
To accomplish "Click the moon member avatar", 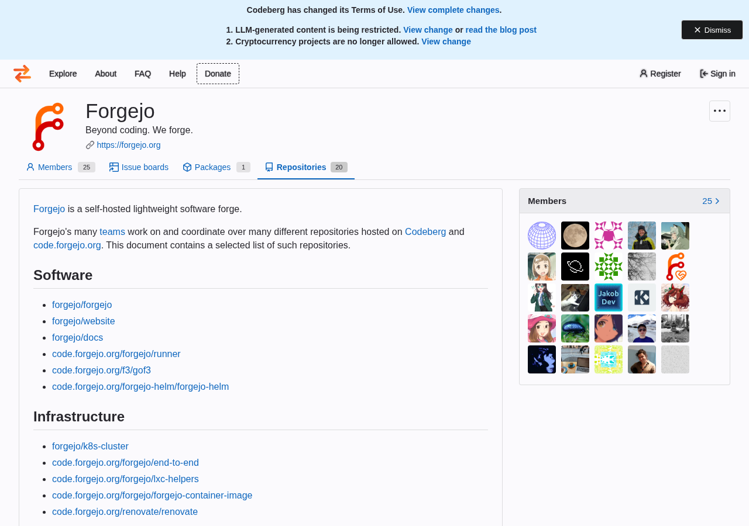I will [575, 236].
